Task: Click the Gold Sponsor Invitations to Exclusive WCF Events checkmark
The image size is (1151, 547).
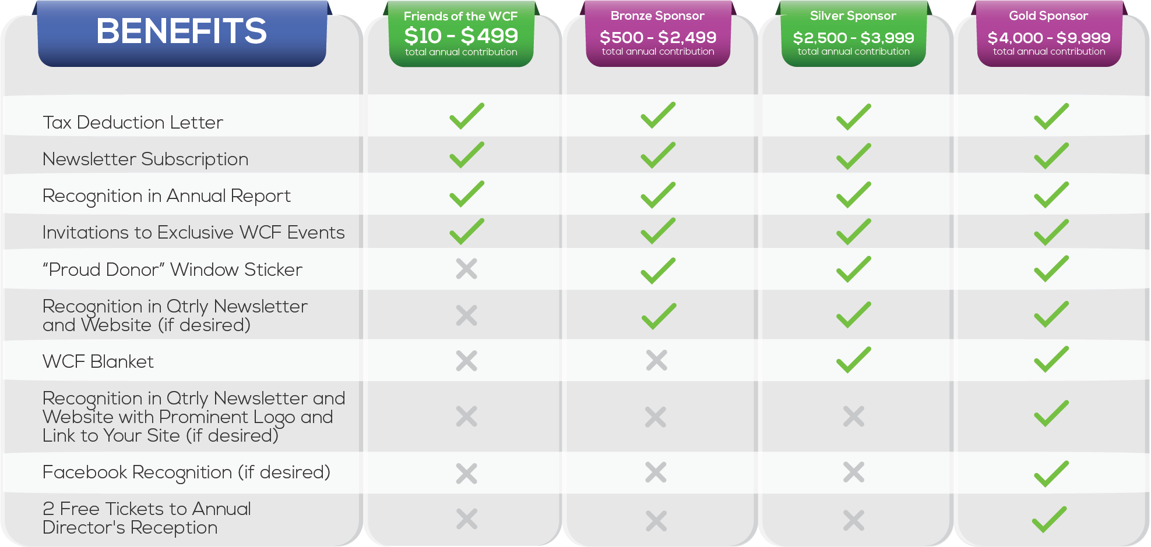Action: click(1051, 232)
